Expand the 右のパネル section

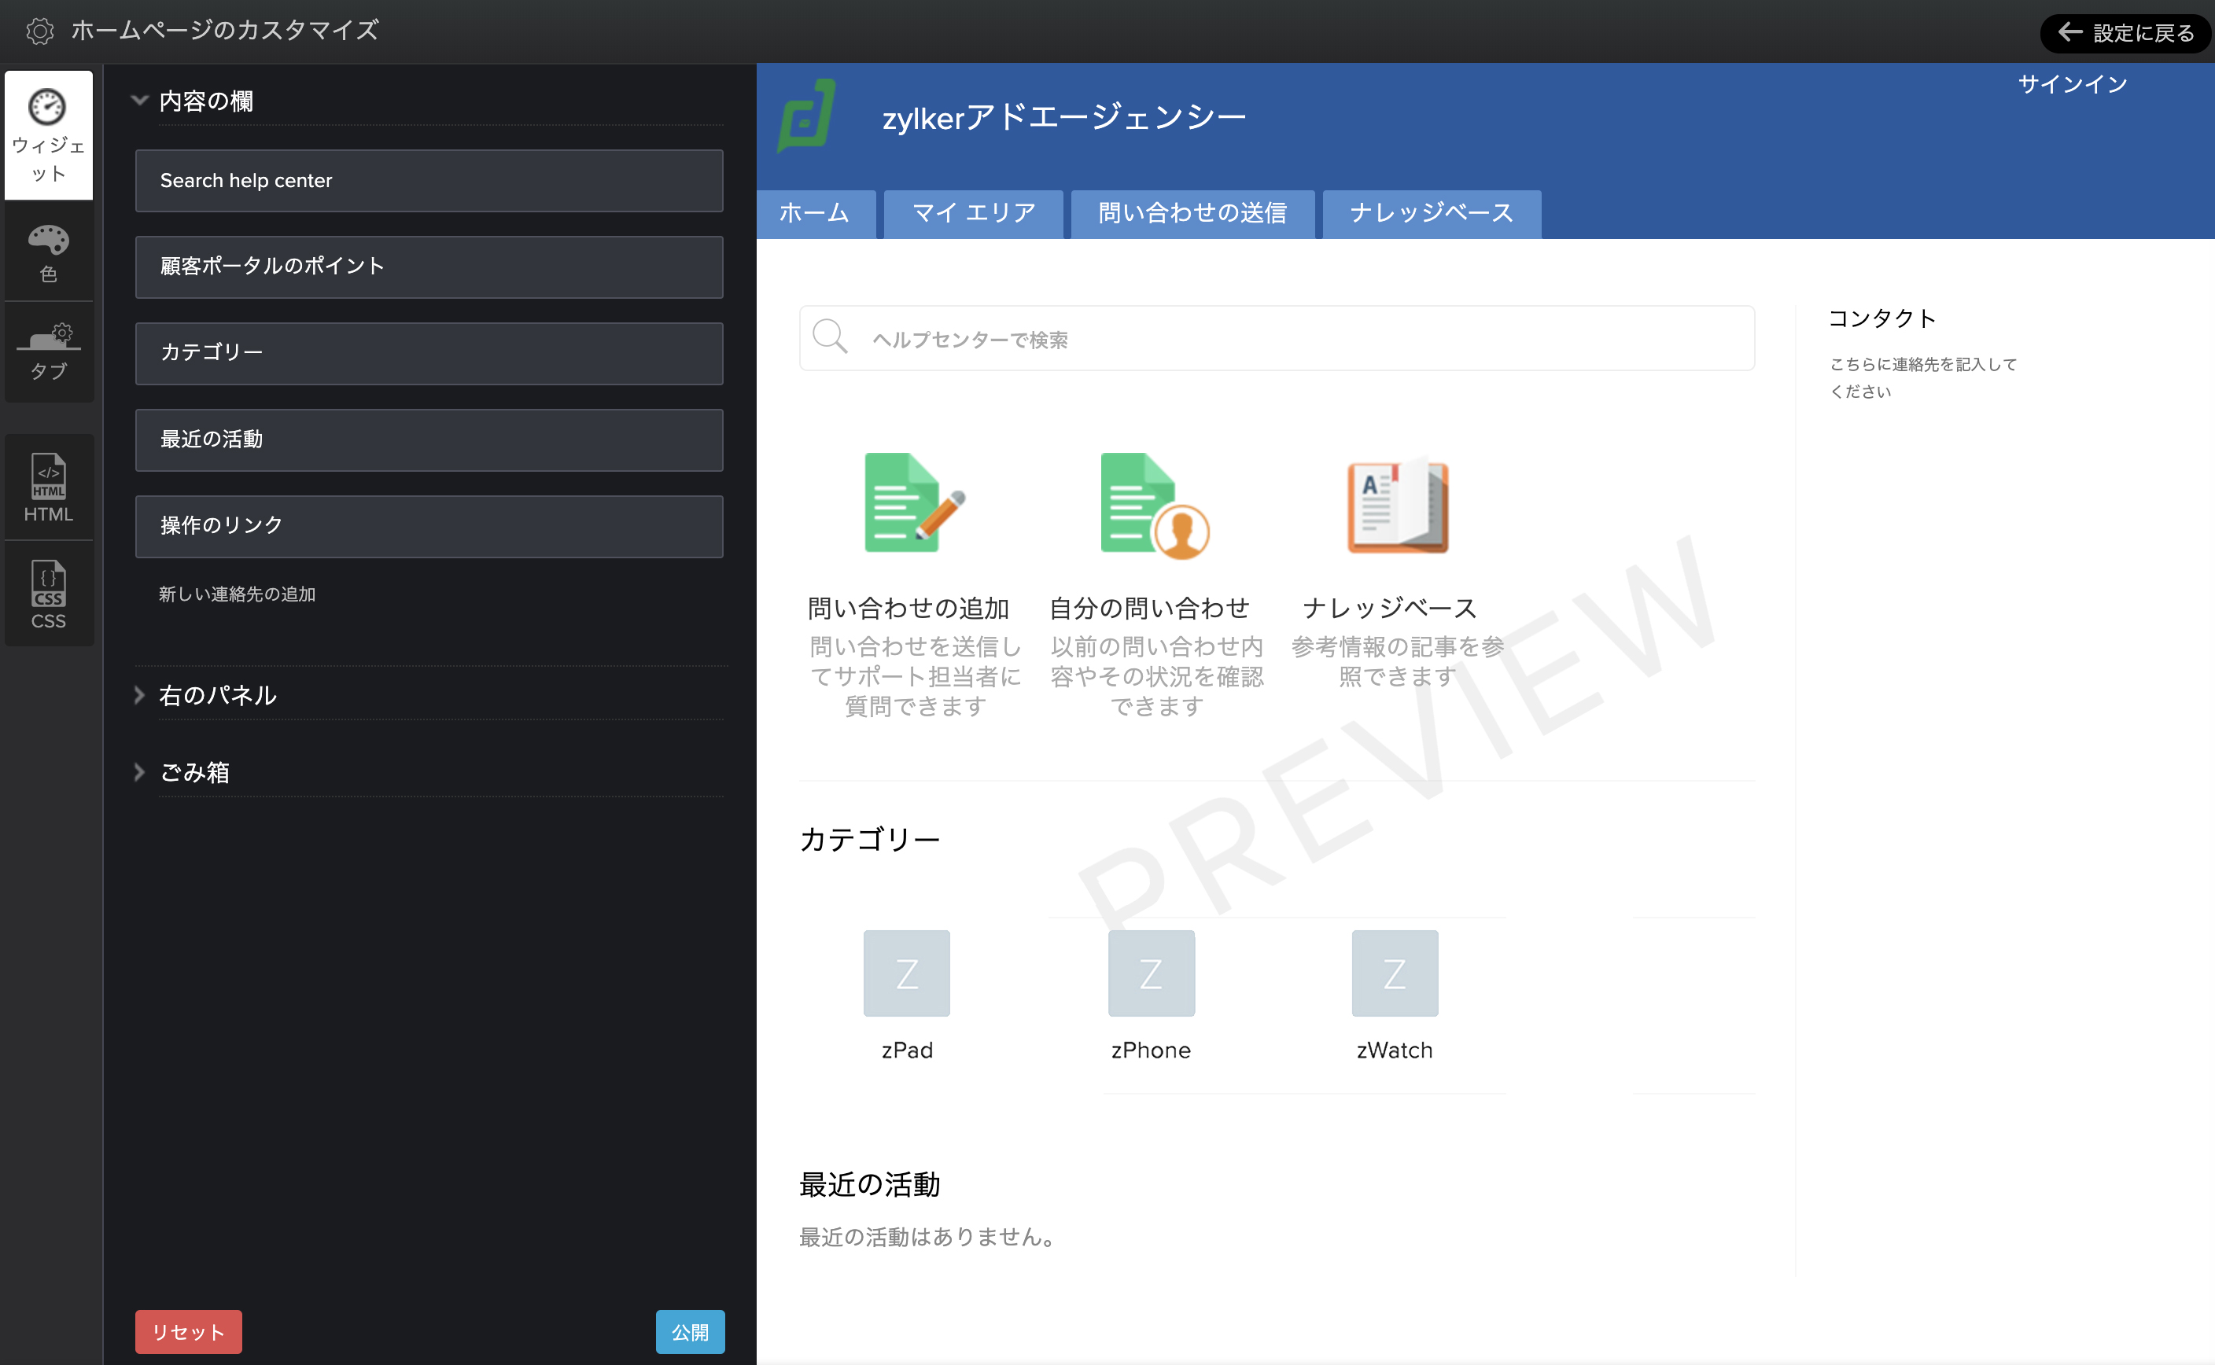click(139, 694)
